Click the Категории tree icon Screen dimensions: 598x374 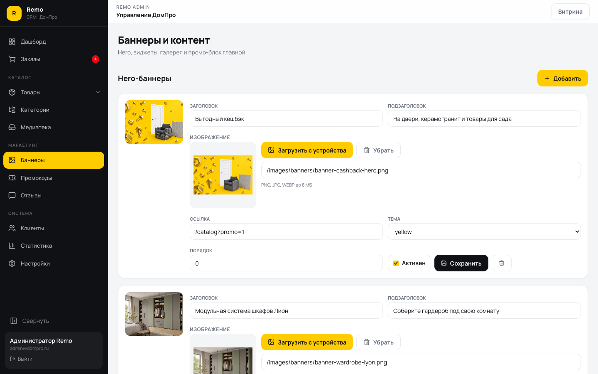[12, 110]
